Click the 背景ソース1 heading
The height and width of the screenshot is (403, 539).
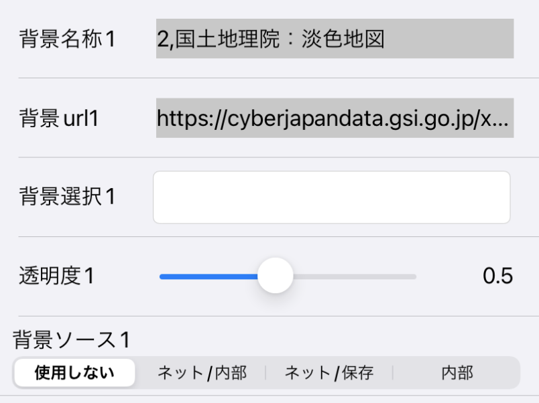[x=72, y=340]
